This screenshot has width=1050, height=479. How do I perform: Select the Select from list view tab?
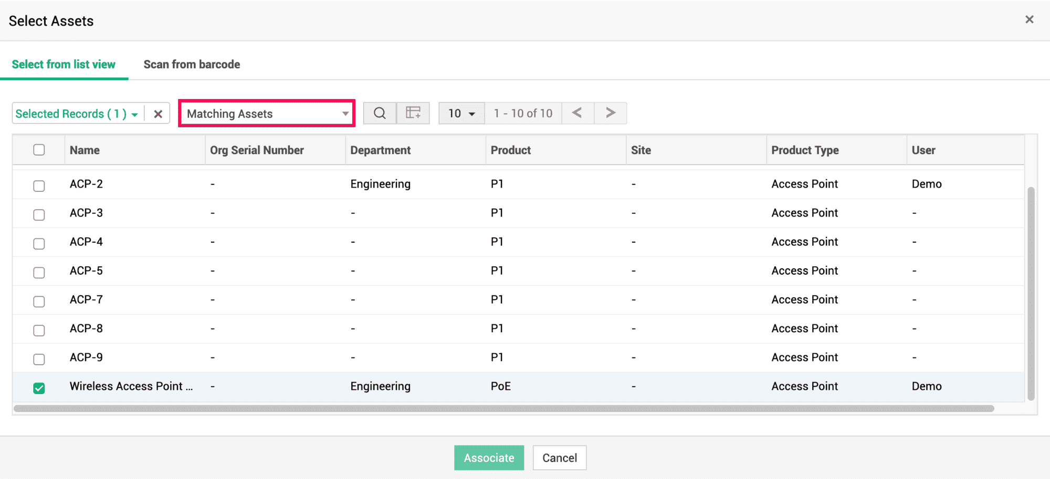pos(64,64)
